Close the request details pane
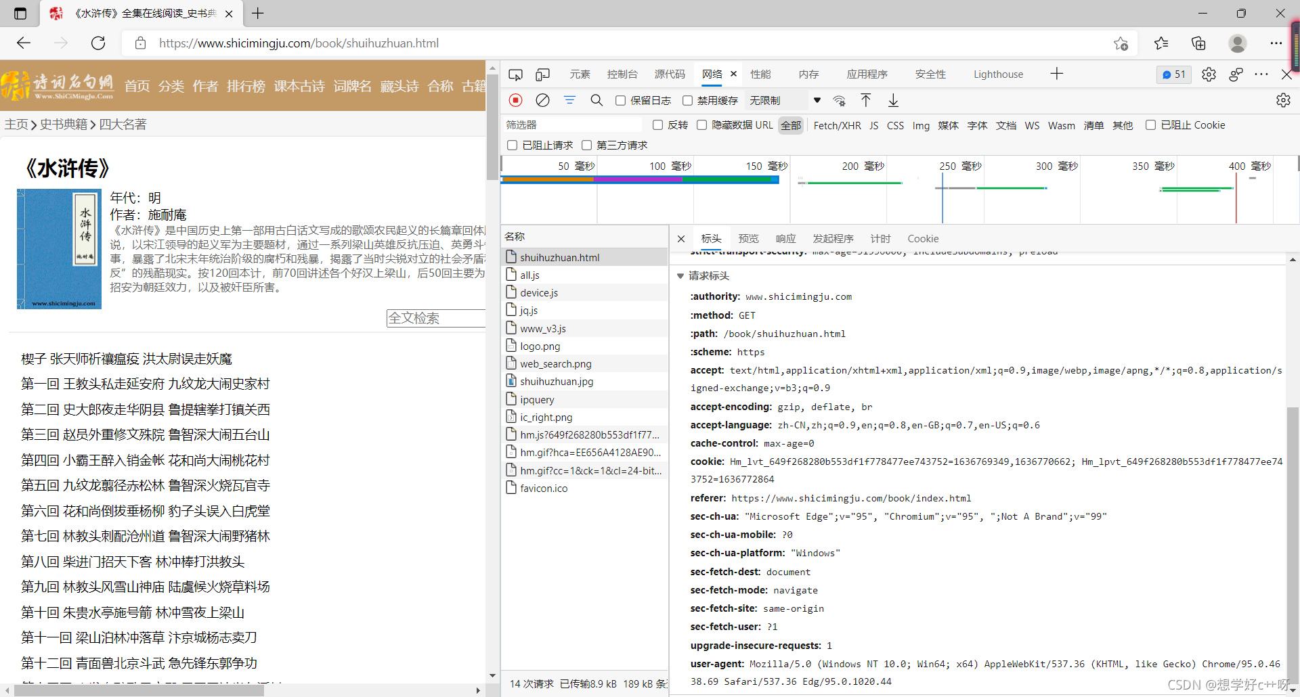This screenshot has width=1300, height=697. pos(681,239)
